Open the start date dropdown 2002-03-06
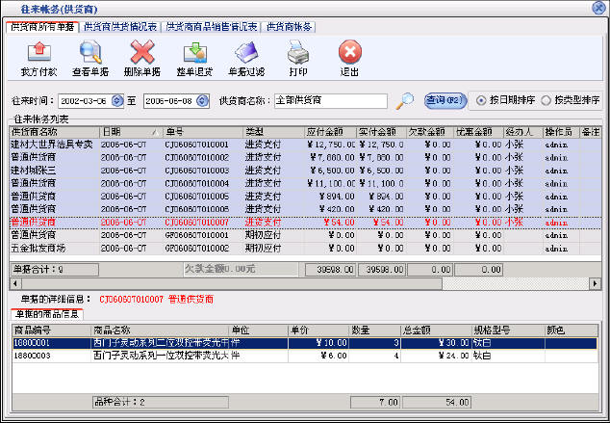Image resolution: width=610 pixels, height=423 pixels. [119, 100]
